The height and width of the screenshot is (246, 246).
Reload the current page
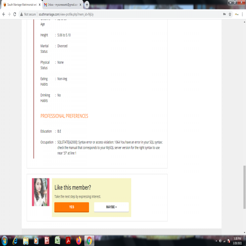coord(15,14)
